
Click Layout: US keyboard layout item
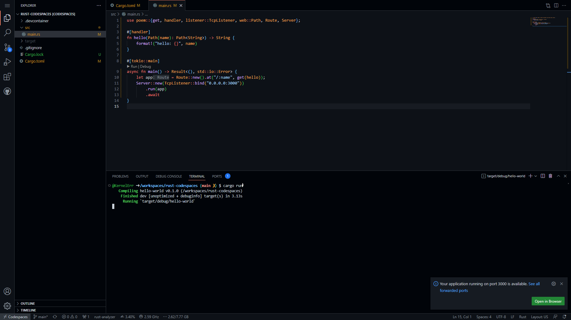point(539,317)
